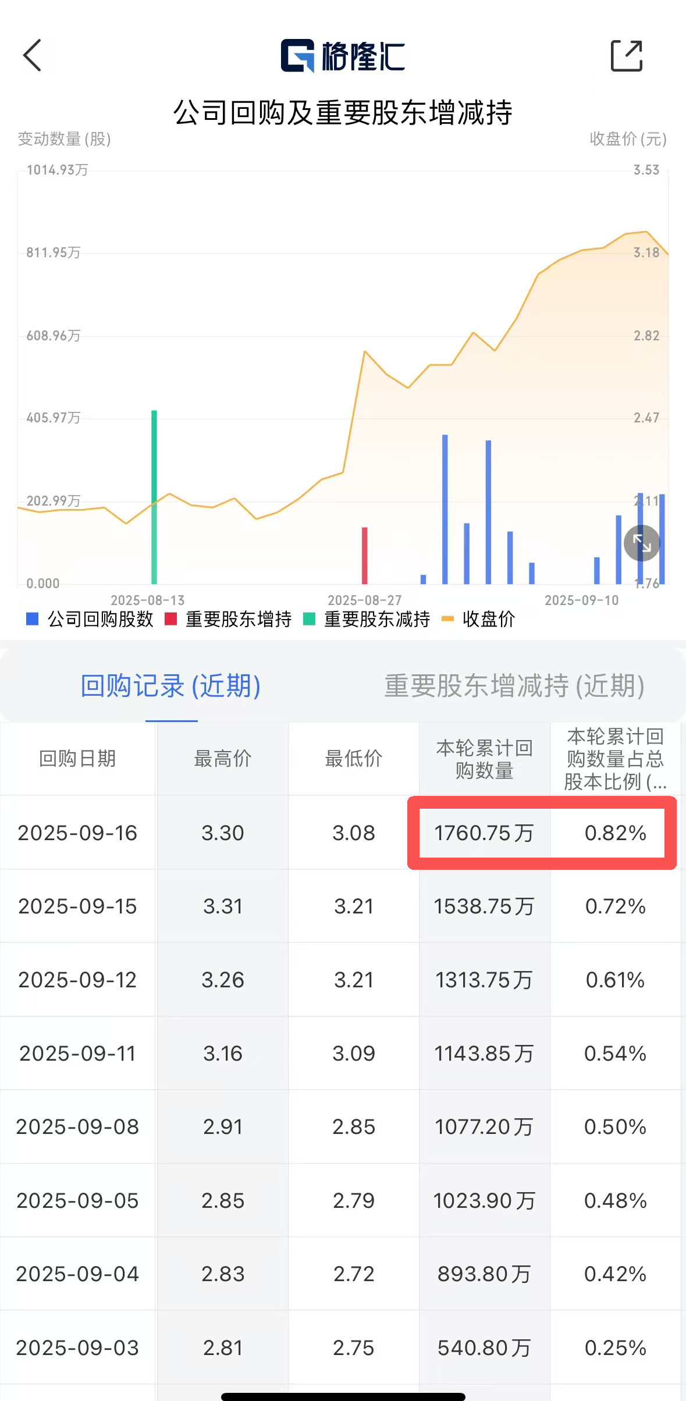Click the 最低价 column header
Image resolution: width=686 pixels, height=1401 pixels.
[x=353, y=759]
